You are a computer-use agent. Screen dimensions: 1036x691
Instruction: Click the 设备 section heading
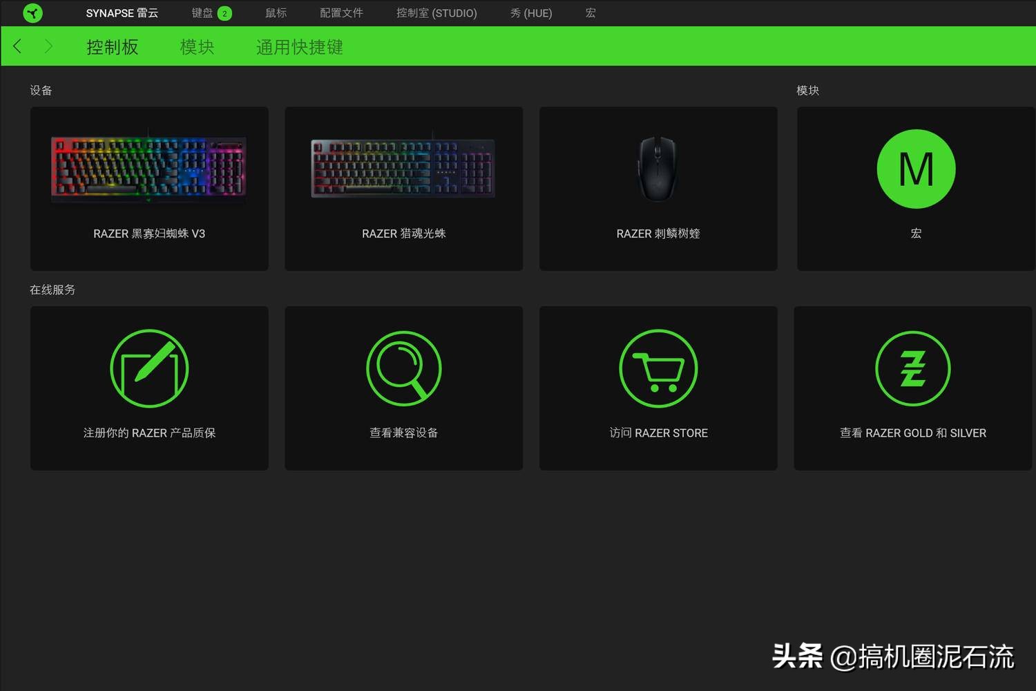(41, 91)
